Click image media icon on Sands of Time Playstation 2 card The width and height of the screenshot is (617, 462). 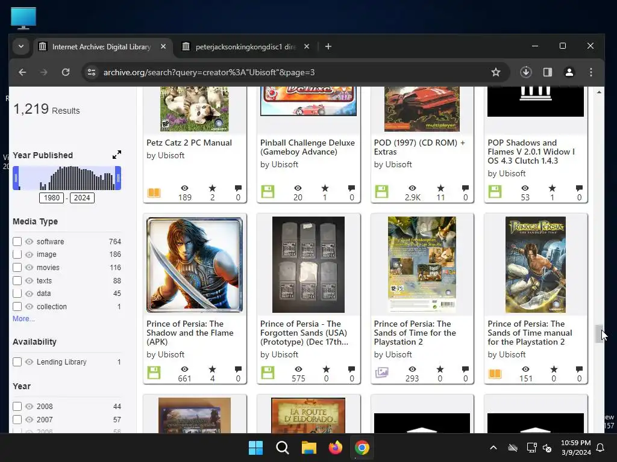(381, 372)
